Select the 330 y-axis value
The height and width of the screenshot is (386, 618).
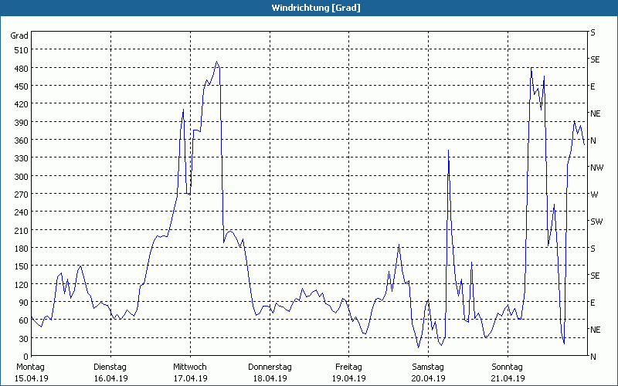click(x=22, y=158)
